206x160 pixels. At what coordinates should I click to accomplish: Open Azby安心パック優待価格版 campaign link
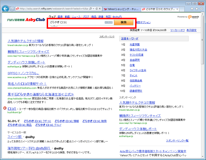(153, 151)
